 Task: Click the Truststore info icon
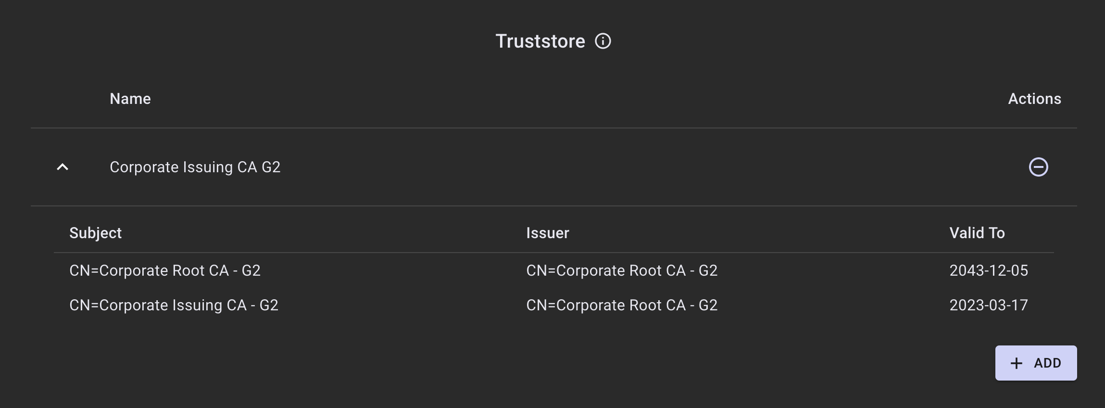pos(603,41)
